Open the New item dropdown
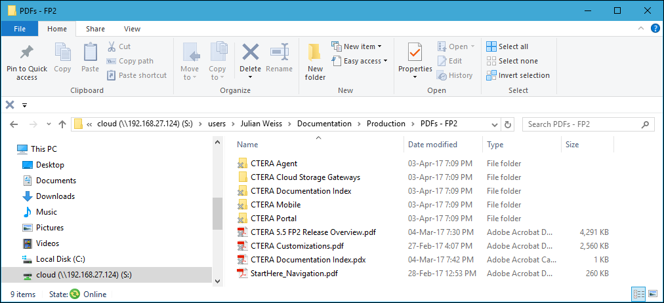 (x=379, y=46)
